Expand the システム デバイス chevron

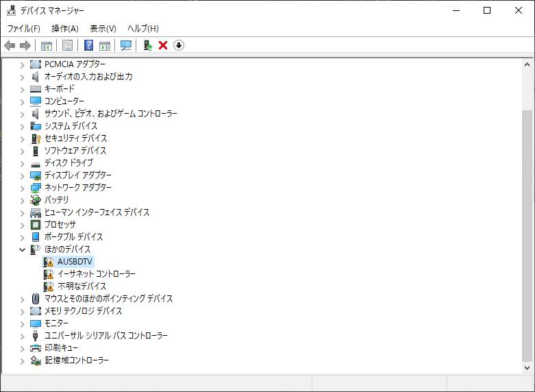[22, 126]
